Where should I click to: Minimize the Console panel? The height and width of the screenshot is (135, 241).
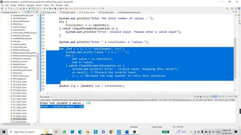coord(233,96)
